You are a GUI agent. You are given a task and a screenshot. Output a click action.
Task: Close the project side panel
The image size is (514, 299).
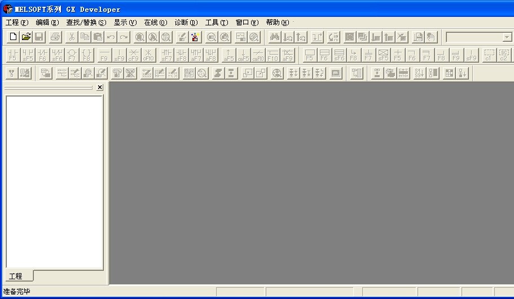(100, 87)
